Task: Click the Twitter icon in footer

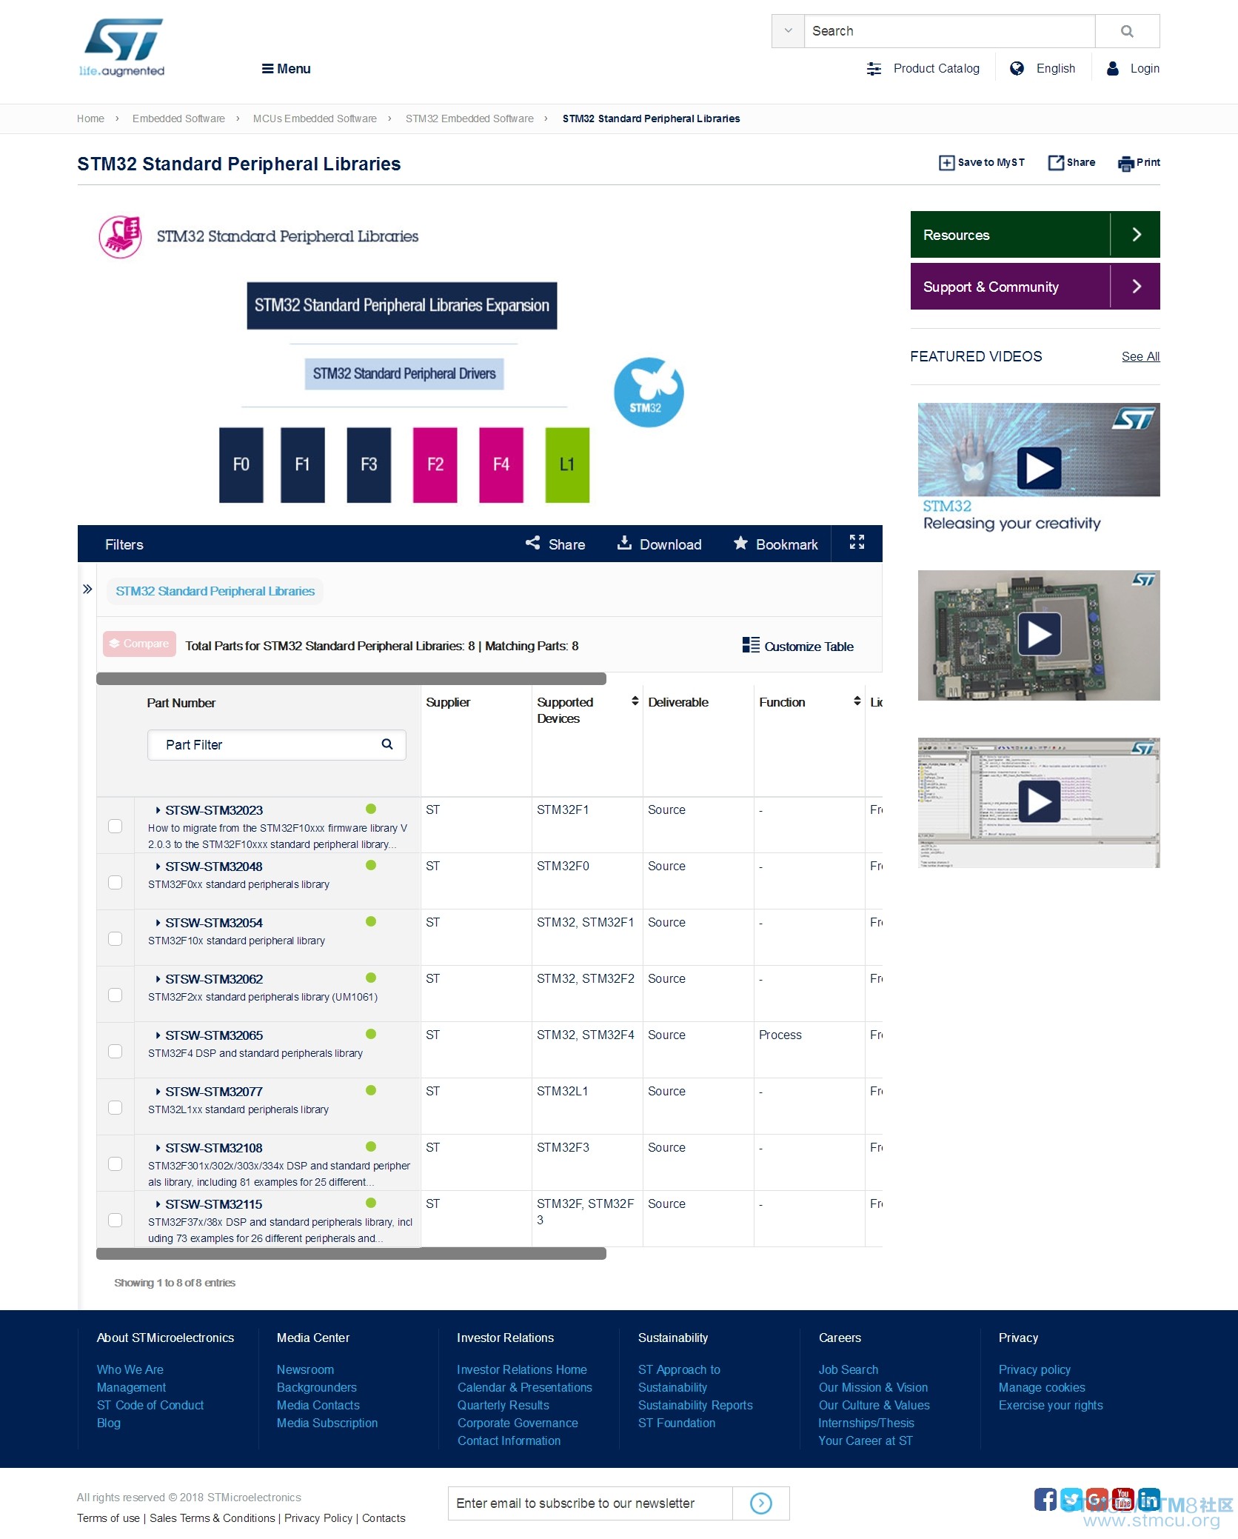Action: (x=1071, y=1499)
